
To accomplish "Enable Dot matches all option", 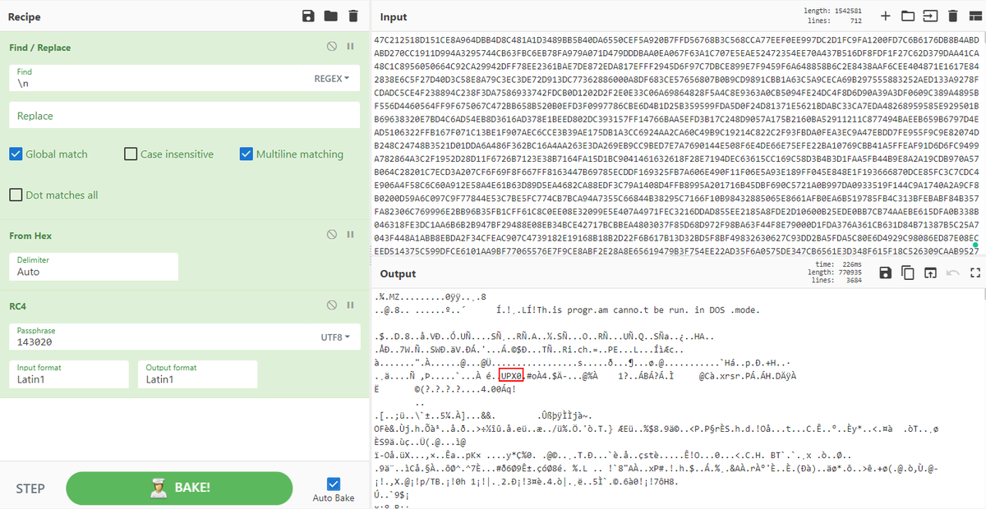I will pos(16,195).
